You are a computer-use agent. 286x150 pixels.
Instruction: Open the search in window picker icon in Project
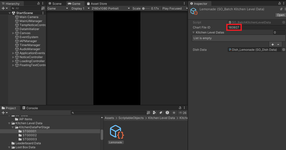point(148,113)
